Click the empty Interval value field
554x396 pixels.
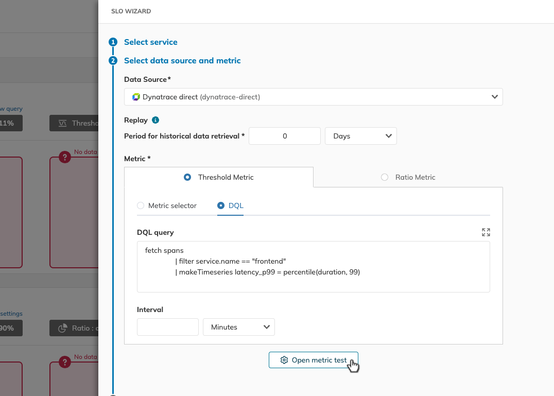point(168,327)
